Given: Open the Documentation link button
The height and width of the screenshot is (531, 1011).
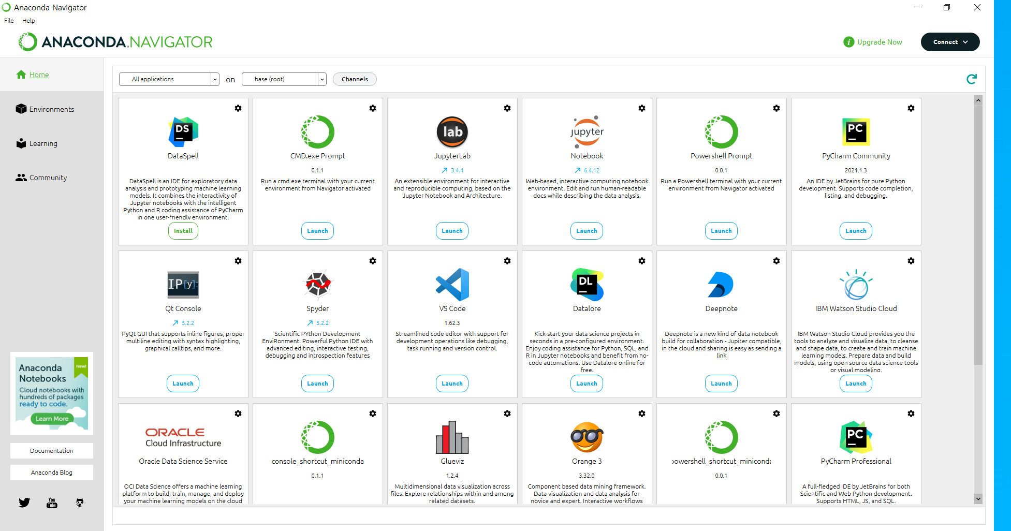Looking at the screenshot, I should click(52, 451).
